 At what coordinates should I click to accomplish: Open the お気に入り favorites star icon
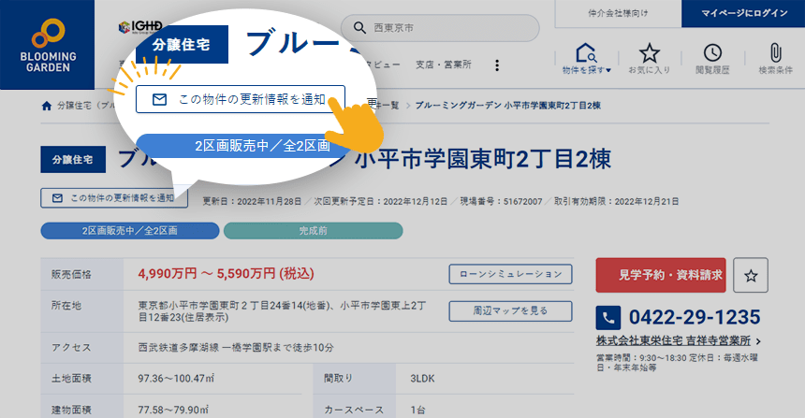(649, 58)
